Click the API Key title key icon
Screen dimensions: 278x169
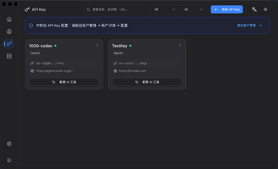27,9
